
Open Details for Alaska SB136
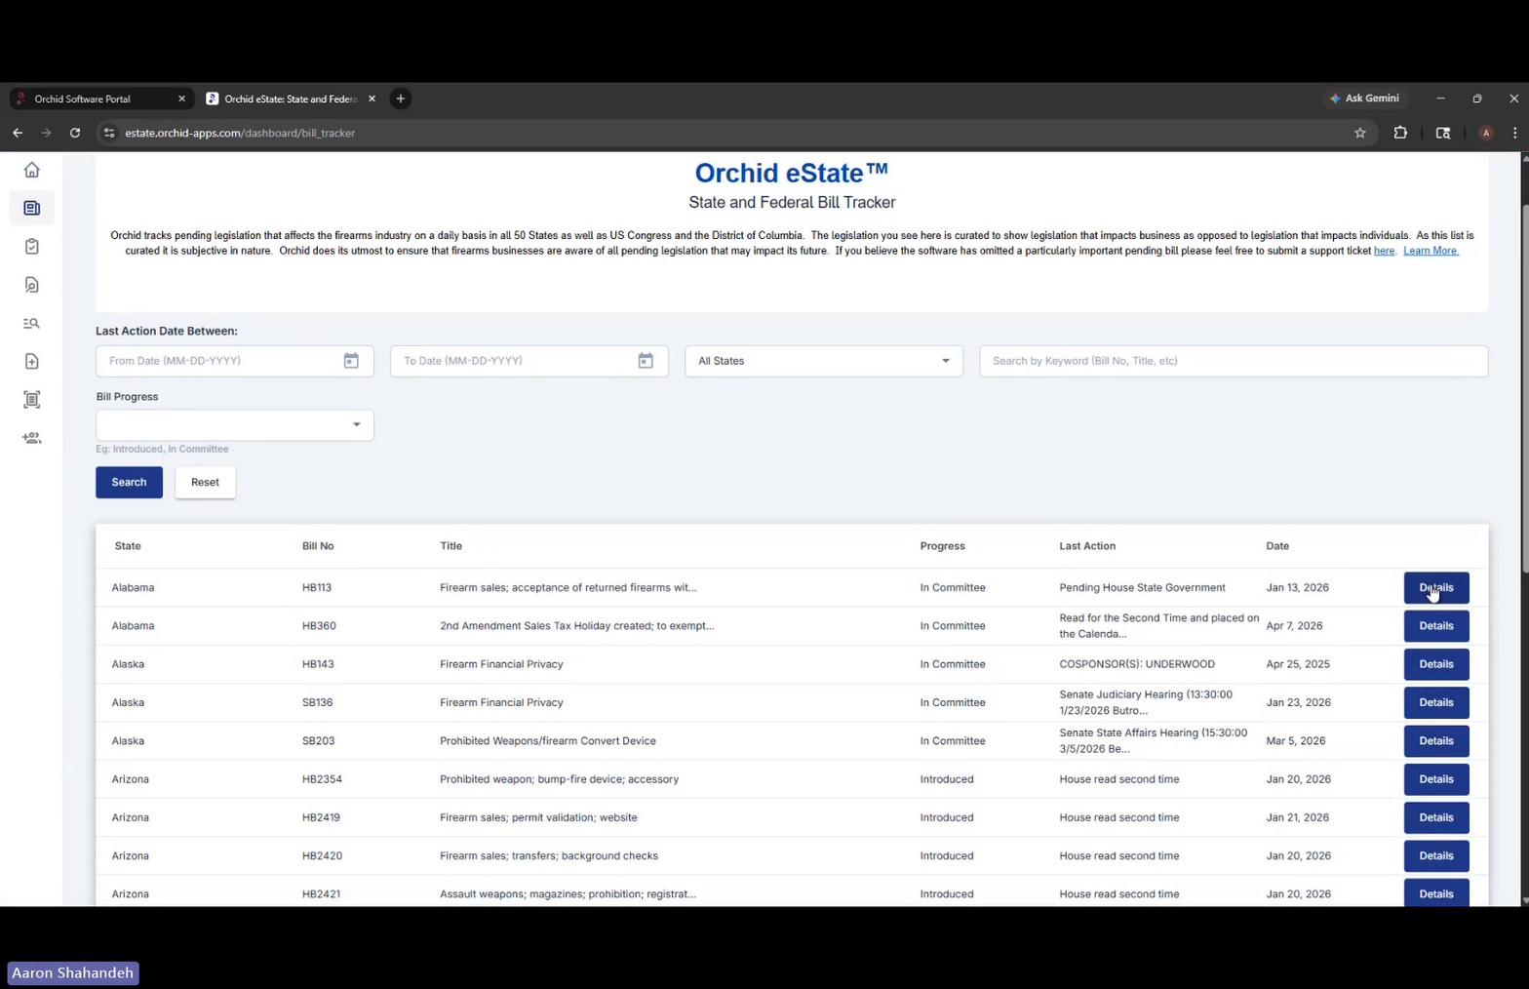tap(1436, 702)
